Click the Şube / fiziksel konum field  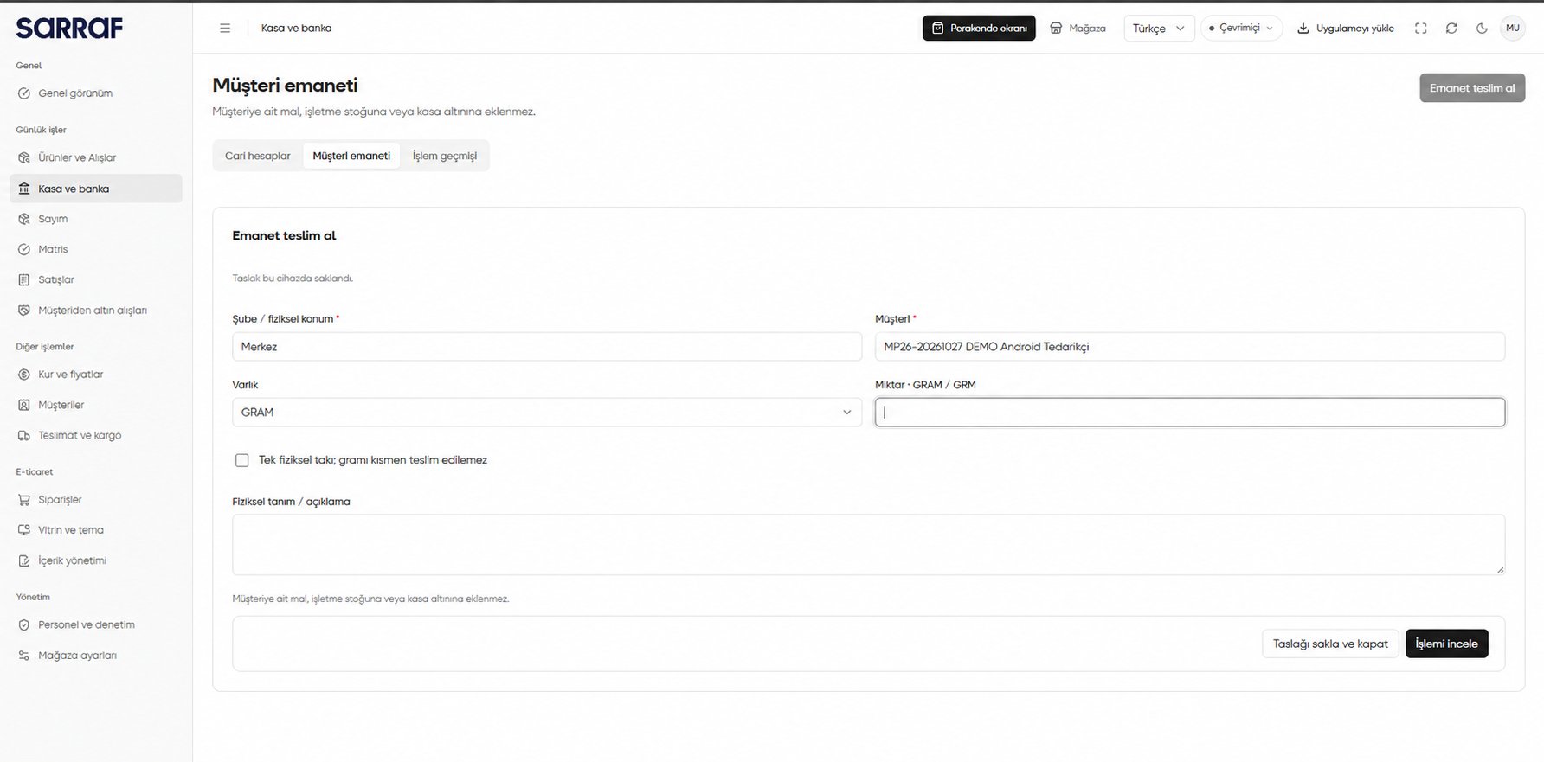point(547,347)
